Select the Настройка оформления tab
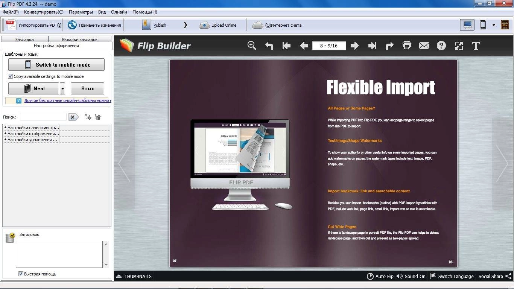The height and width of the screenshot is (289, 514). [56, 46]
